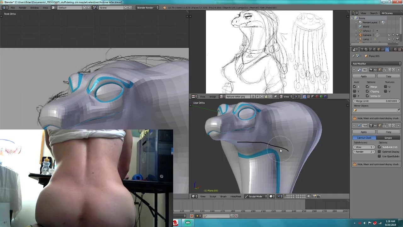The width and height of the screenshot is (403, 227).
Task: Open the Brush menu in viewport header
Action: coord(223,196)
